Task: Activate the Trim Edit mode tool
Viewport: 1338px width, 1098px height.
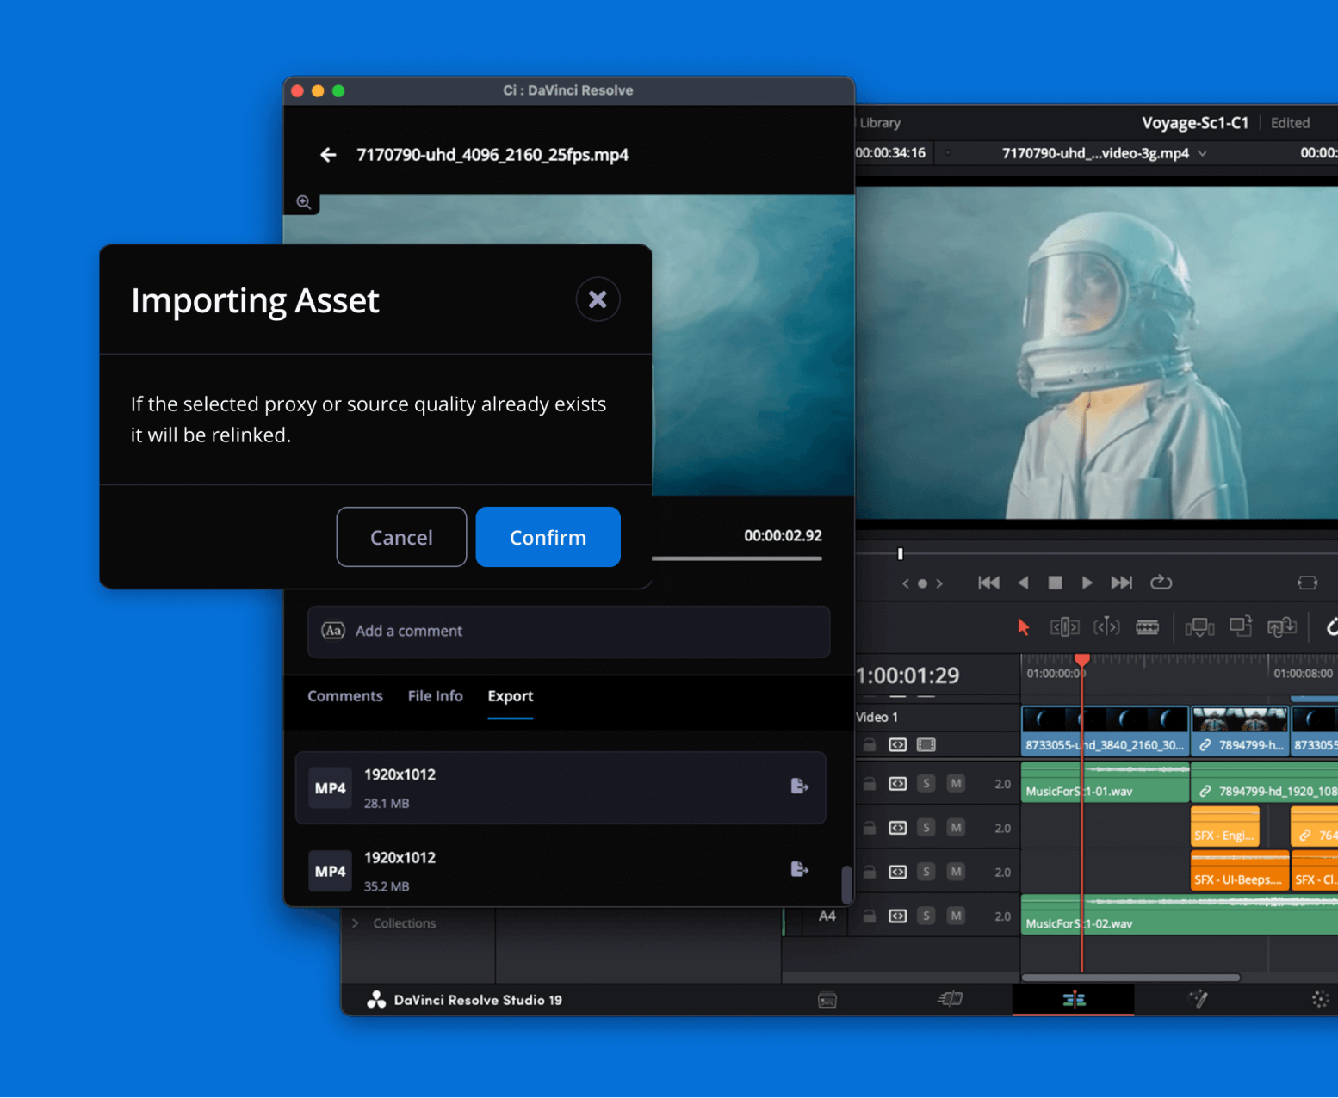Action: [1064, 627]
